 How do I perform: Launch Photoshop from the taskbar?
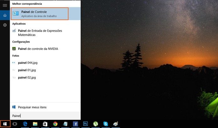pos(86,124)
